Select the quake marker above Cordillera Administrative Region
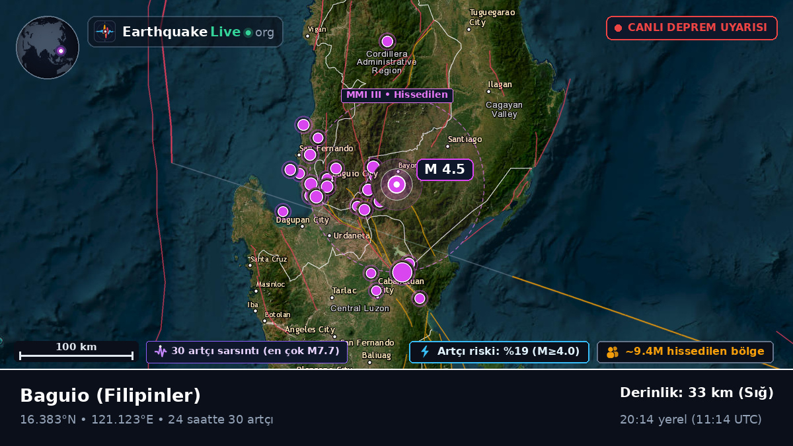The image size is (793, 446). pos(387,42)
